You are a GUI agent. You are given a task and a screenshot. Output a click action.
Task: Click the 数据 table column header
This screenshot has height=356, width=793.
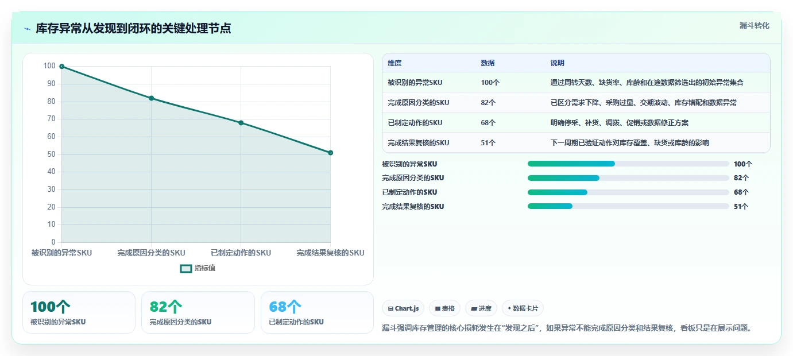point(488,63)
